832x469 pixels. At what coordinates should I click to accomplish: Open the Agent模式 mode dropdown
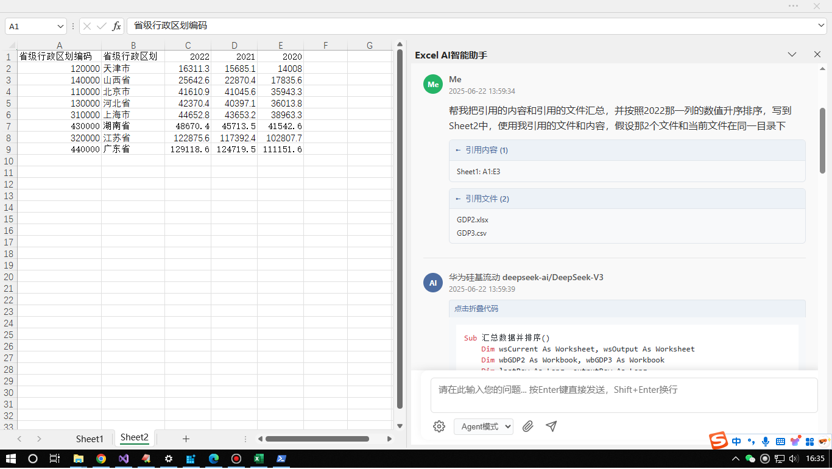483,426
